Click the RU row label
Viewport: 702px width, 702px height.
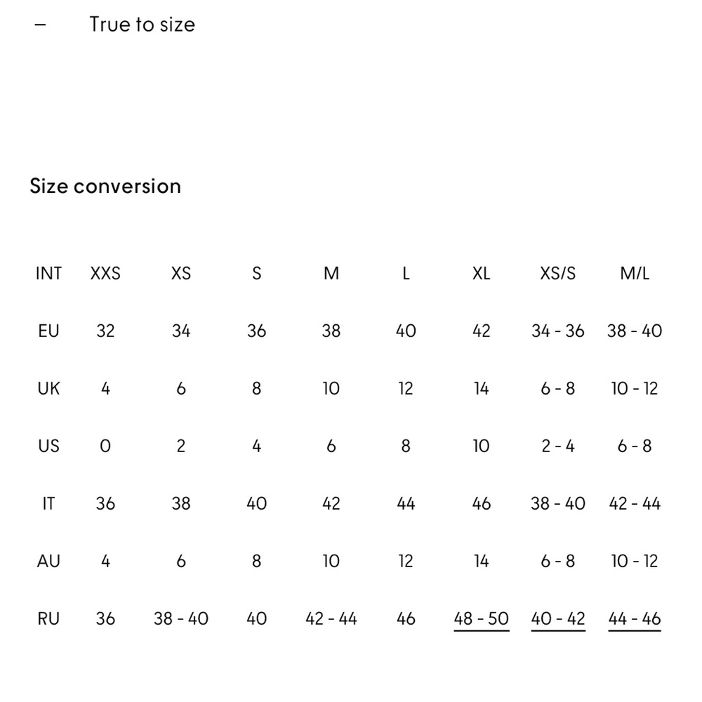coord(48,618)
